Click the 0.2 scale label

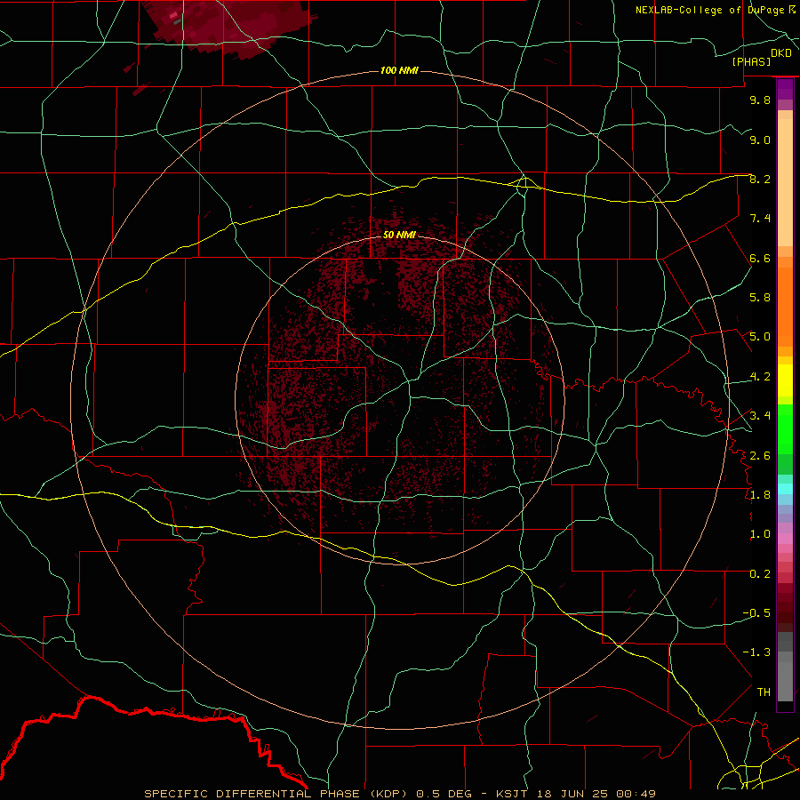(760, 574)
